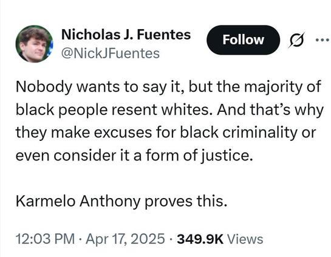
Task: Follow the @NickJFuentes account
Action: click(x=243, y=39)
